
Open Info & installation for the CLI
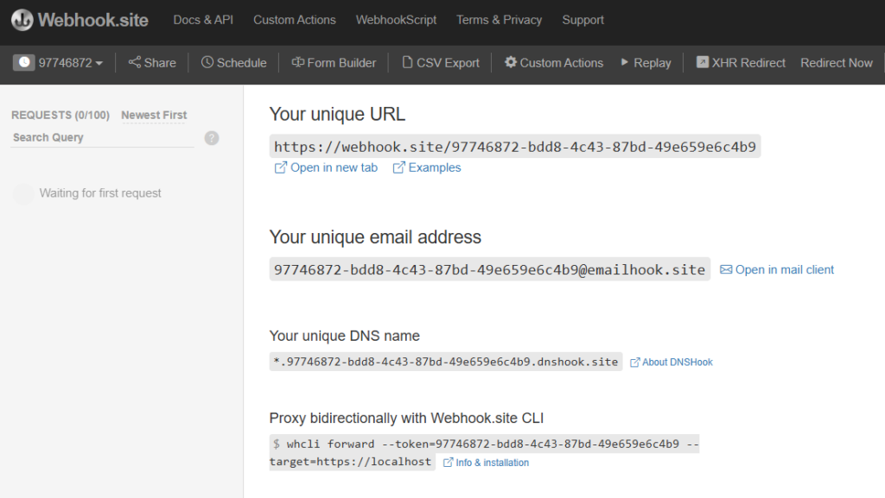(487, 462)
